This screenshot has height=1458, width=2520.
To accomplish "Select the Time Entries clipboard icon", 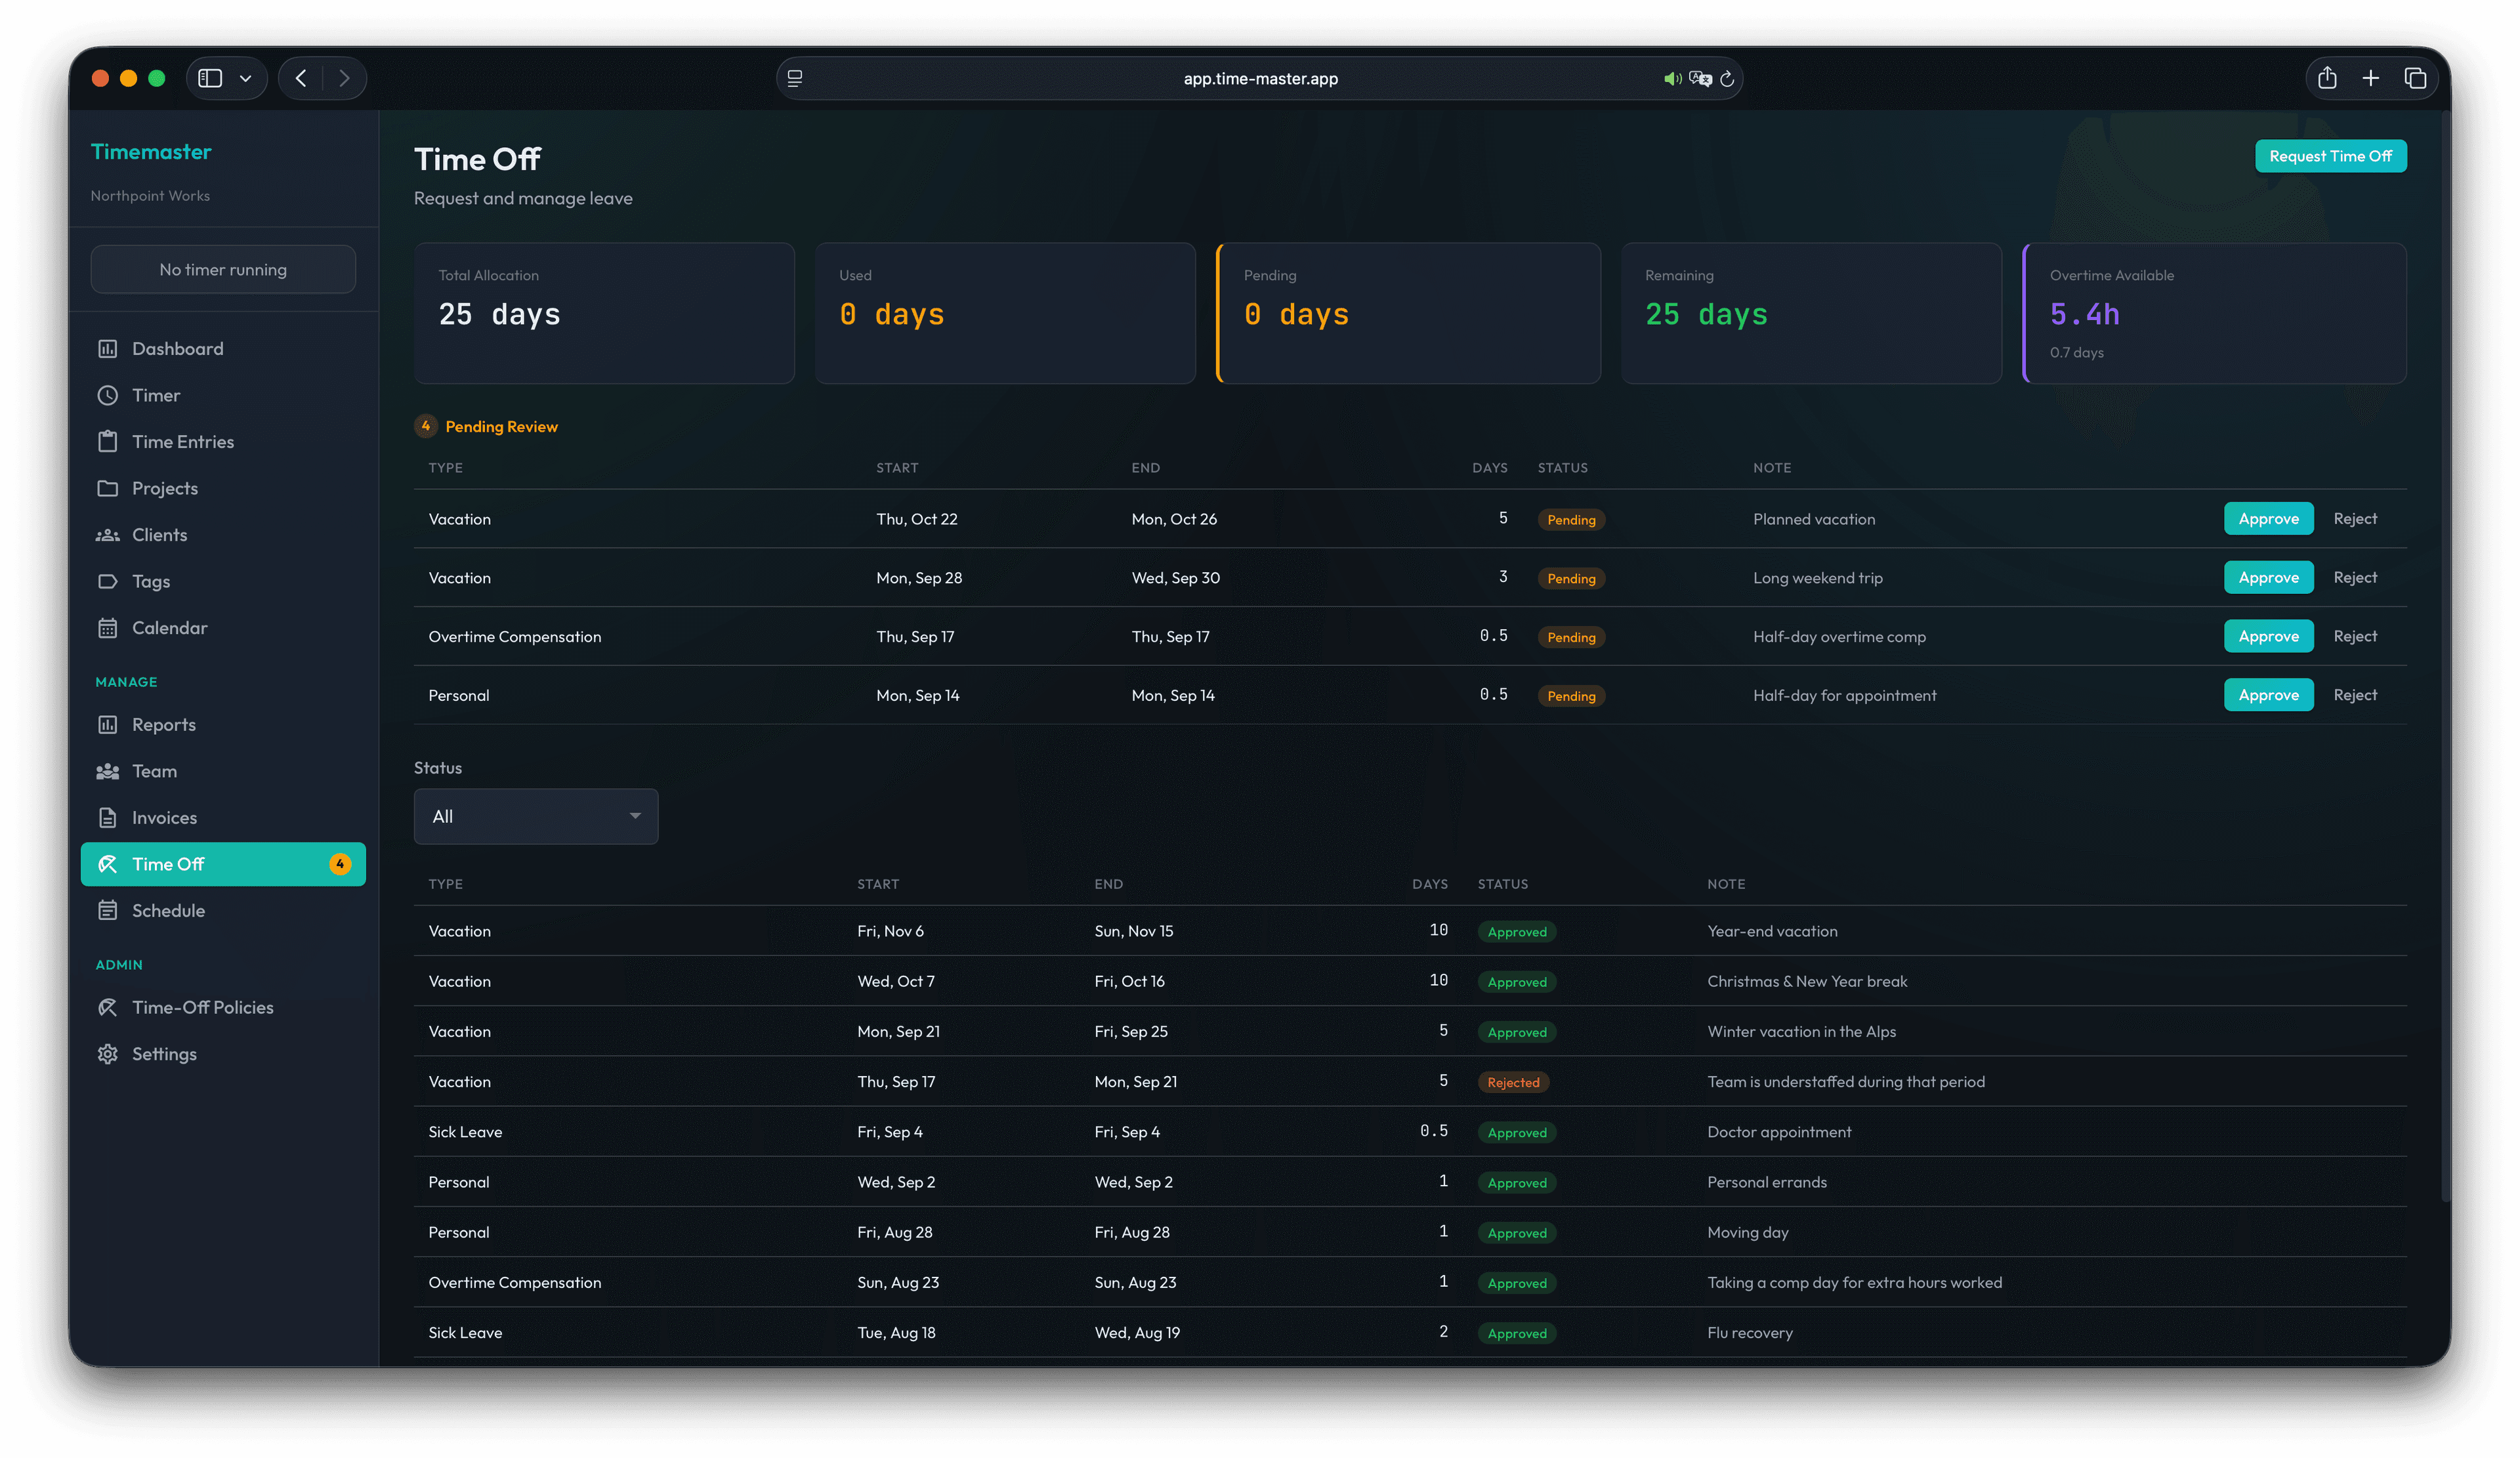I will [x=107, y=442].
